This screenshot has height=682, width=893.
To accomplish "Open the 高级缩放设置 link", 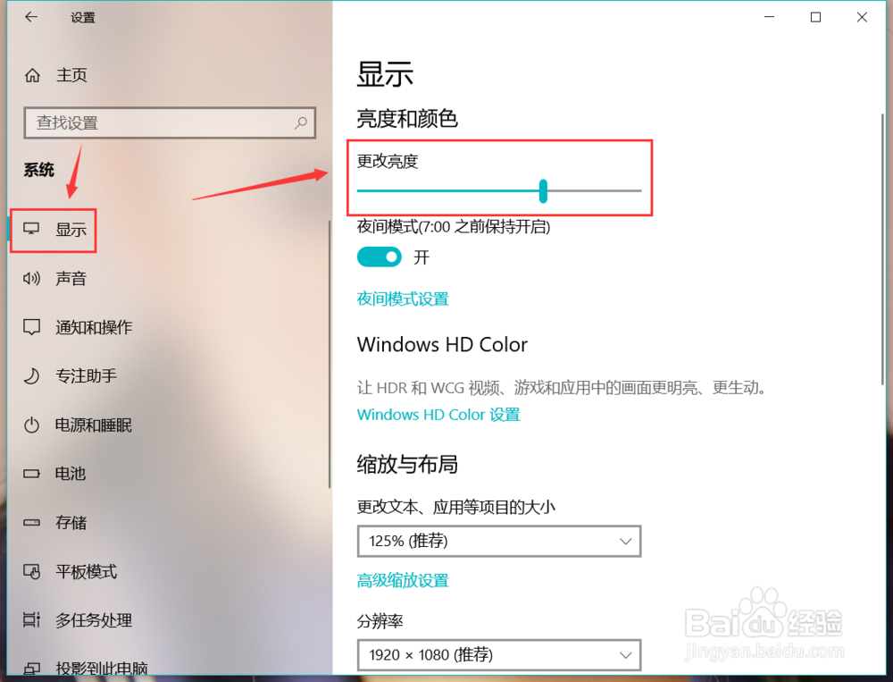I will (403, 580).
